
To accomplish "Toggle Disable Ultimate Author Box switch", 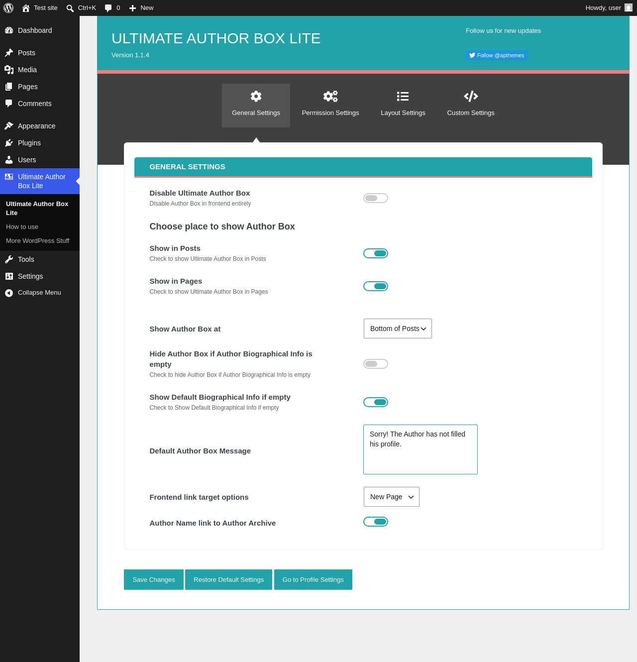I will tap(376, 198).
